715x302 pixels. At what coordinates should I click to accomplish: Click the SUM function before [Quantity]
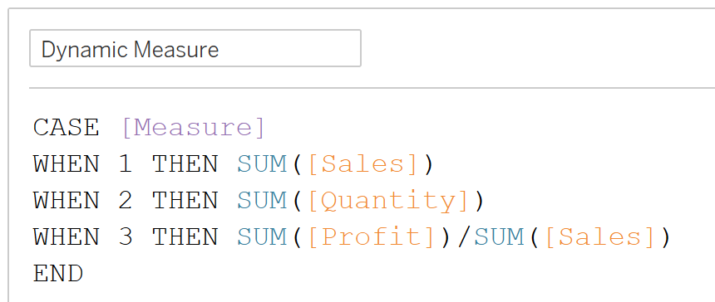tap(262, 201)
